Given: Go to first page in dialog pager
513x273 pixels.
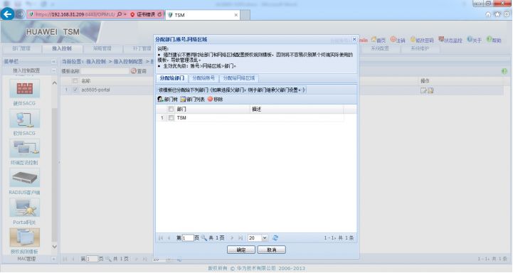Looking at the screenshot, I should 161,237.
